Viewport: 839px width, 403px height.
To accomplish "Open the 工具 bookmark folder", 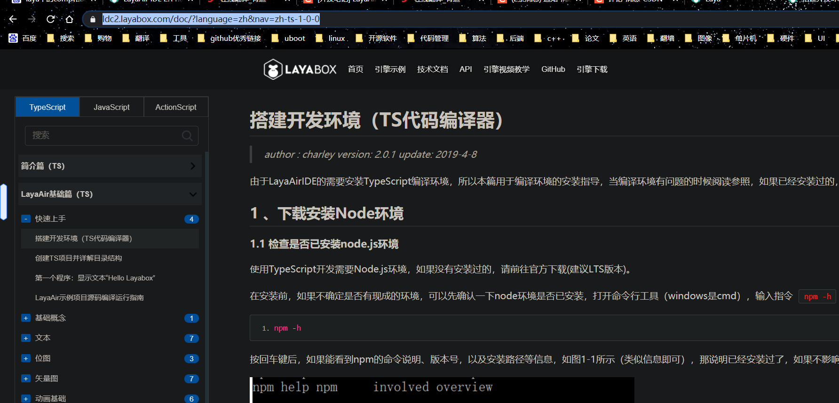I will 174,38.
